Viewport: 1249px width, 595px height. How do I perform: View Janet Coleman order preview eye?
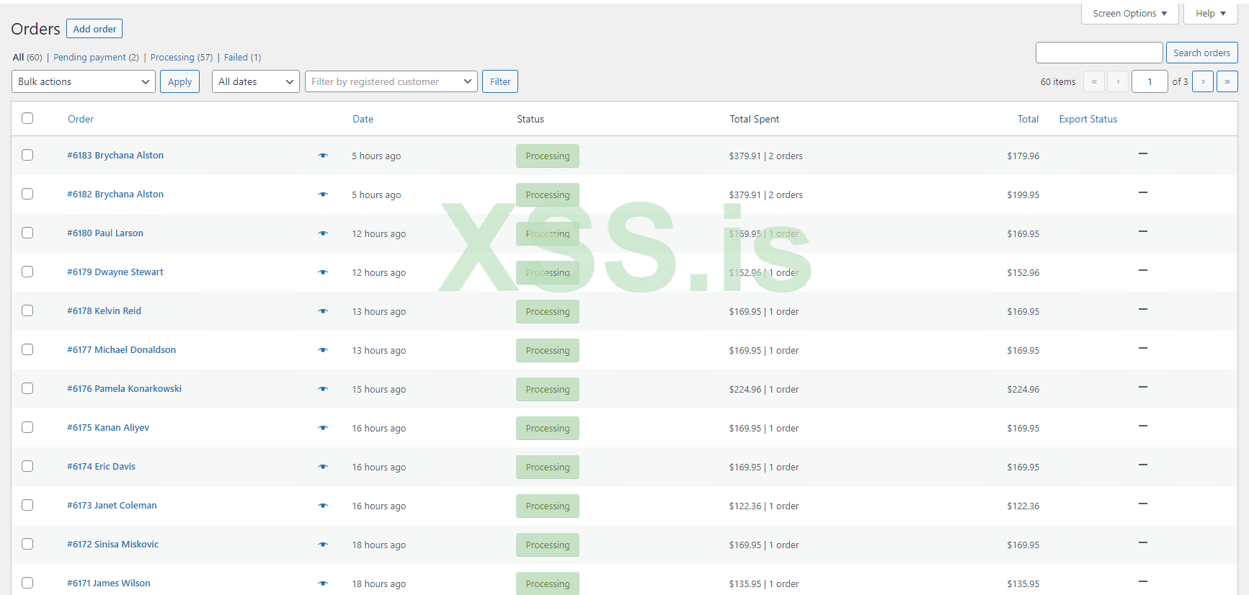tap(323, 506)
